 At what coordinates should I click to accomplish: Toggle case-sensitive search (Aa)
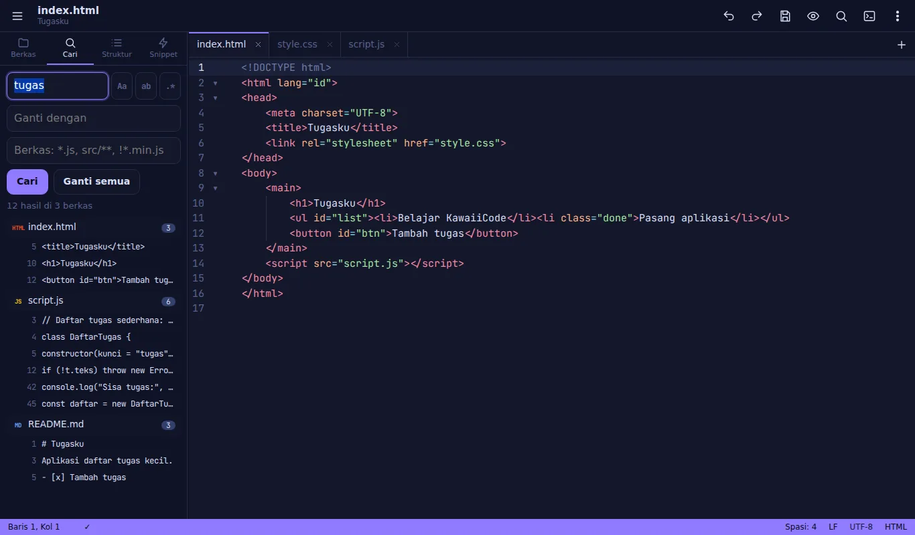point(122,86)
